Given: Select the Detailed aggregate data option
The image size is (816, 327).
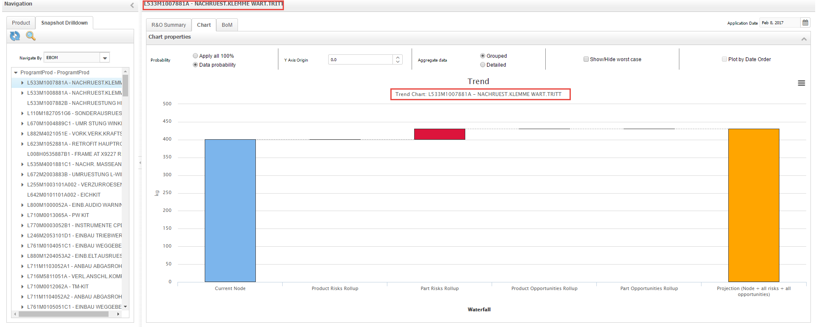Looking at the screenshot, I should click(x=483, y=65).
